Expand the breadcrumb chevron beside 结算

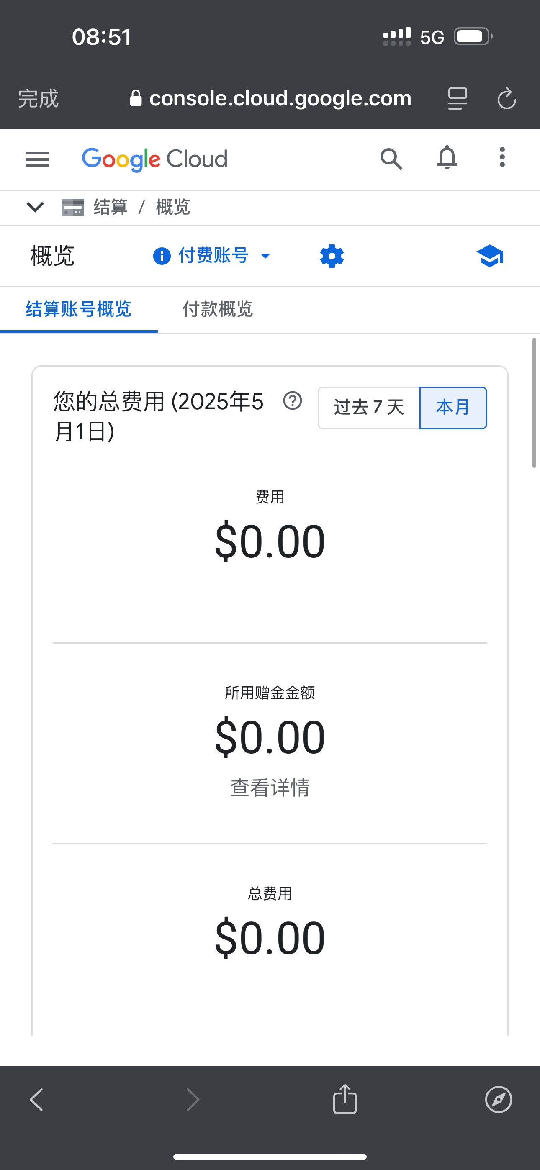coord(35,207)
